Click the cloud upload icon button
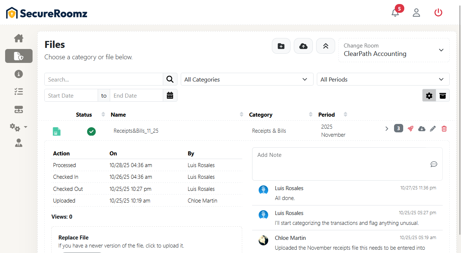Screen dimensions: 461x253 pos(303,46)
